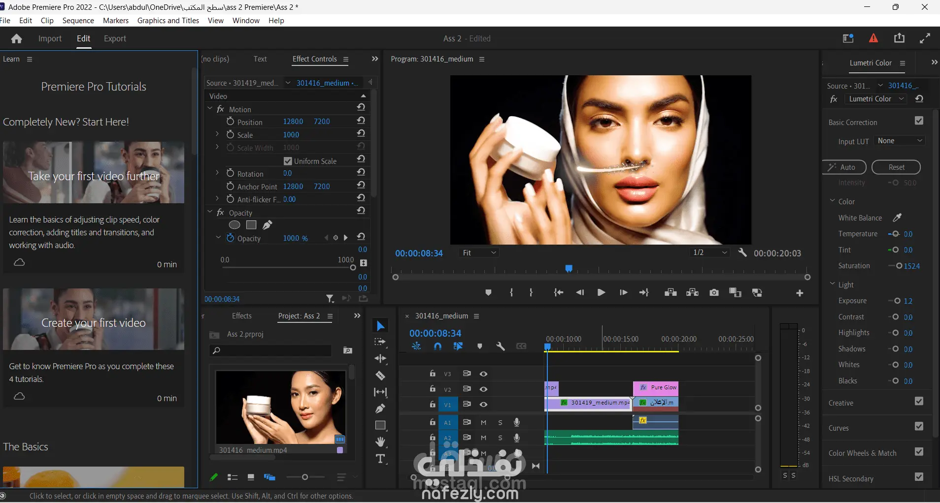Select the Slip tool
Screen dimensions: 940x503
pyautogui.click(x=380, y=392)
